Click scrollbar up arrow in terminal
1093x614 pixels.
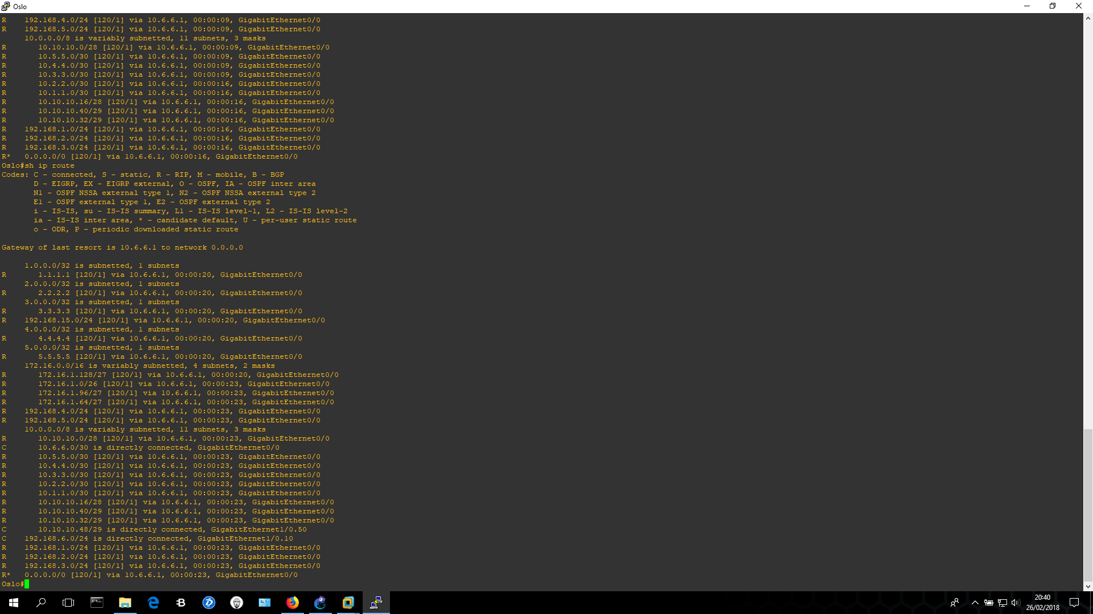[1088, 18]
